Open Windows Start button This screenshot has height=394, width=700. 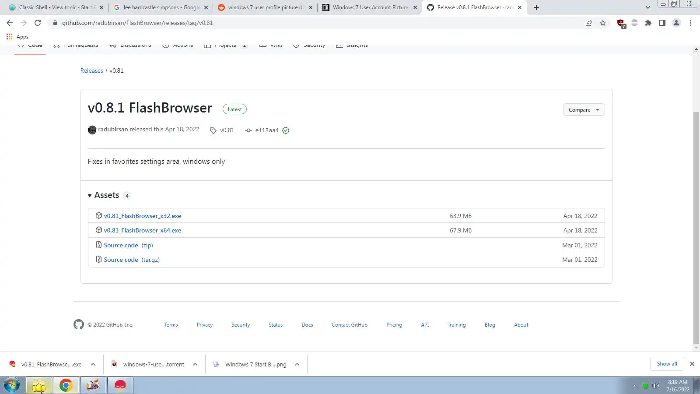(12, 385)
